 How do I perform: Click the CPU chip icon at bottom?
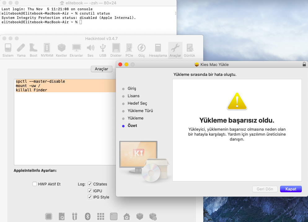click(x=49, y=216)
